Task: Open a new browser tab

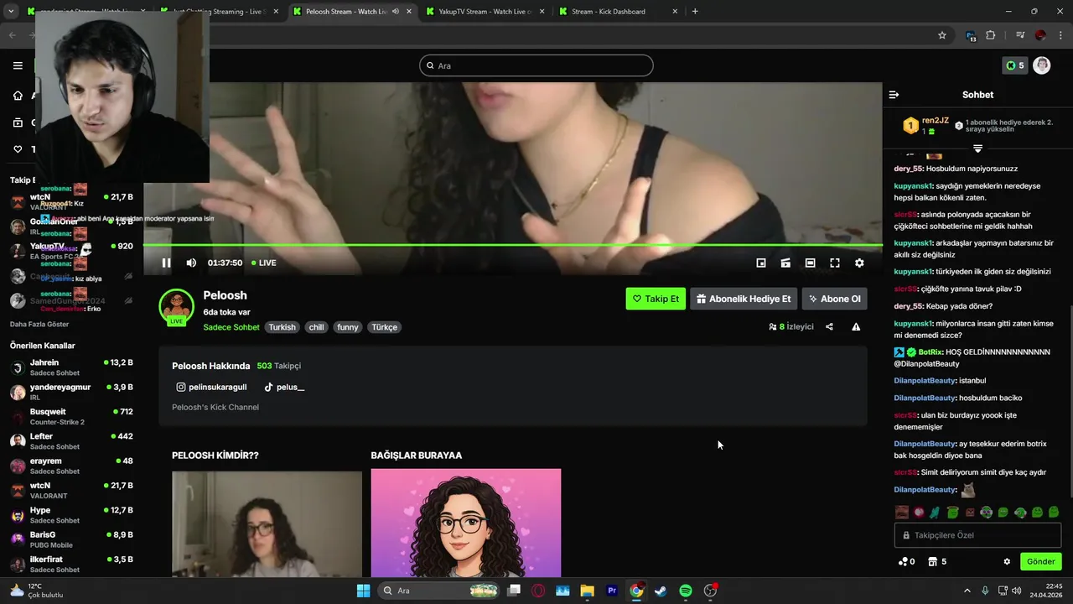Action: coord(695,12)
